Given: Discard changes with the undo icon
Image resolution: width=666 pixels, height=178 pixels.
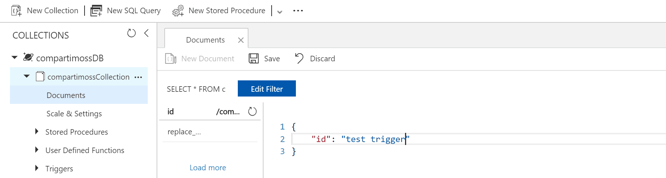Looking at the screenshot, I should coord(299,59).
